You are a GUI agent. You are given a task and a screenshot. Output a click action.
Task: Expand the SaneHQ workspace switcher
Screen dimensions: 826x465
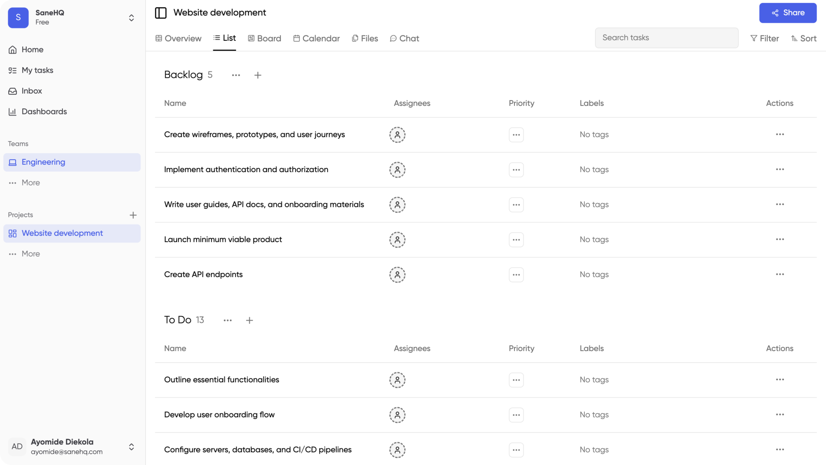(x=131, y=18)
